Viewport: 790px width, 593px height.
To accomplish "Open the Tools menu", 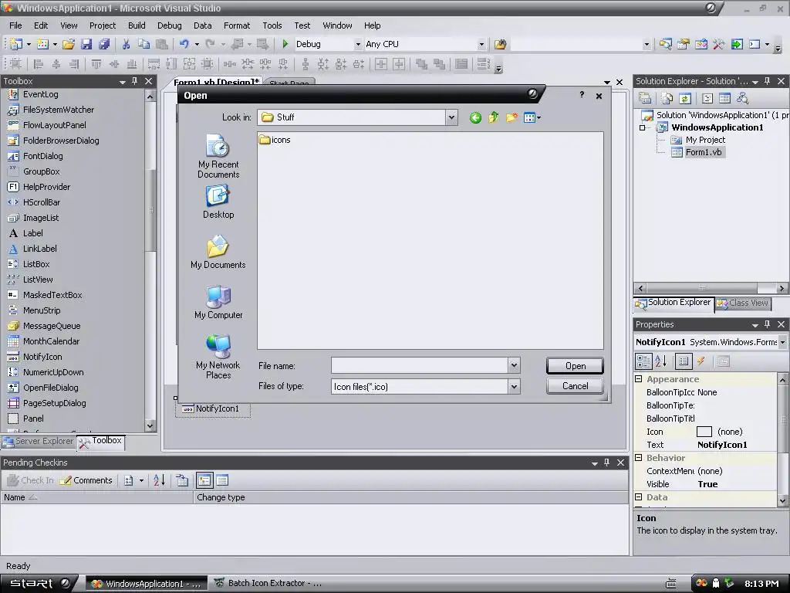I will (272, 25).
